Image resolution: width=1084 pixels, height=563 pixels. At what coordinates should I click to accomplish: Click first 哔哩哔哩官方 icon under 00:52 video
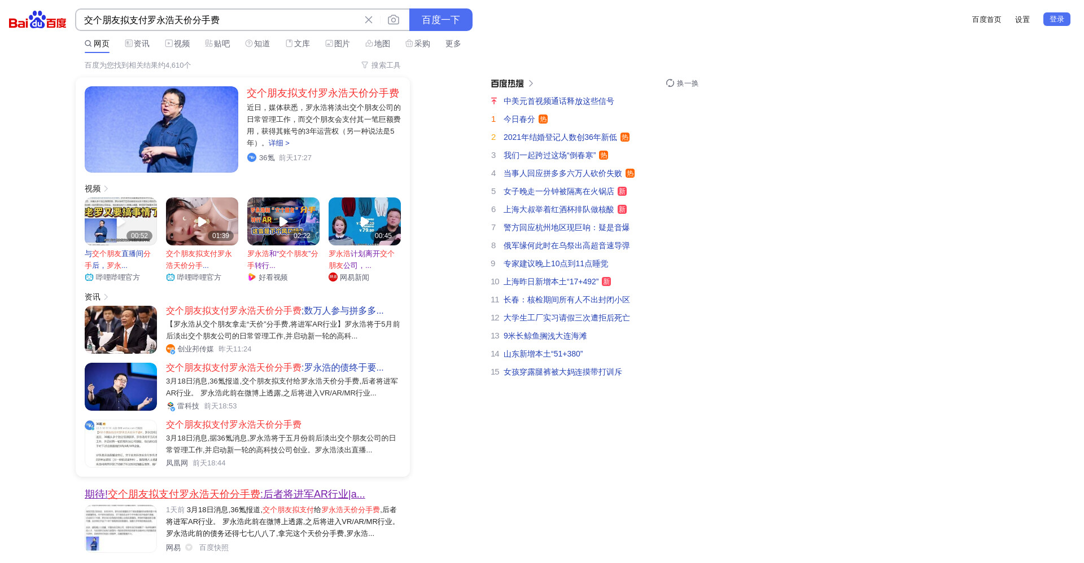pyautogui.click(x=89, y=277)
